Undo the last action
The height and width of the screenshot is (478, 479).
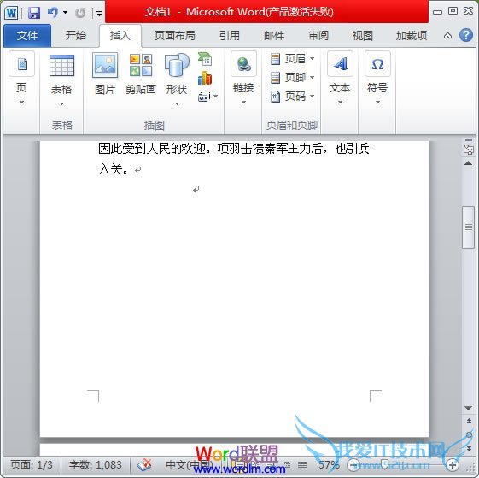point(53,13)
